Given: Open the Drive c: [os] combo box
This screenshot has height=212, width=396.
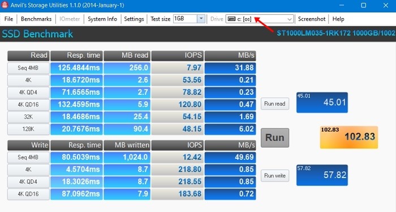Looking at the screenshot, I should 260,19.
